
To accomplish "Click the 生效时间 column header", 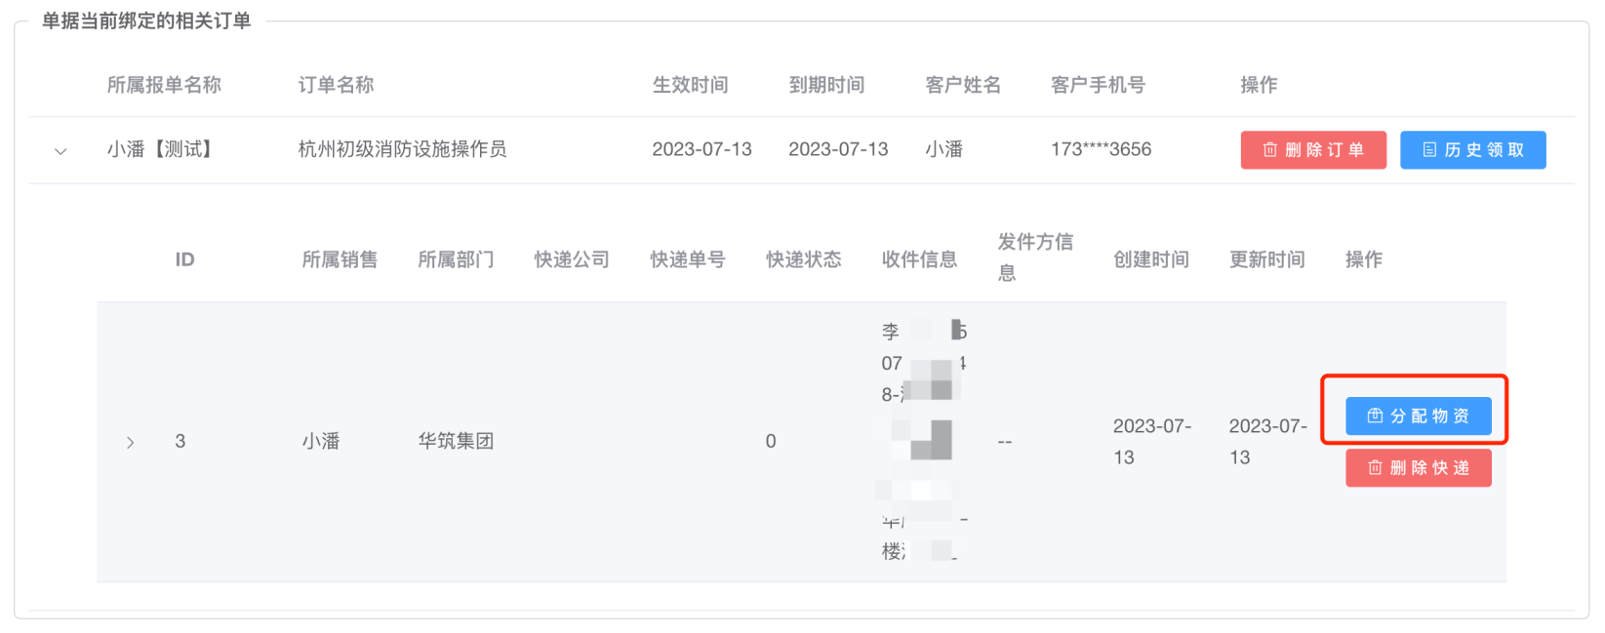I will click(690, 85).
